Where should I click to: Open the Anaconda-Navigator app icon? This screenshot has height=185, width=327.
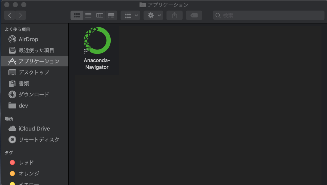(97, 40)
